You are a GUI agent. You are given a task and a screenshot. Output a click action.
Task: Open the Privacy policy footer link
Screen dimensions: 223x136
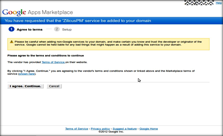click(x=100, y=129)
